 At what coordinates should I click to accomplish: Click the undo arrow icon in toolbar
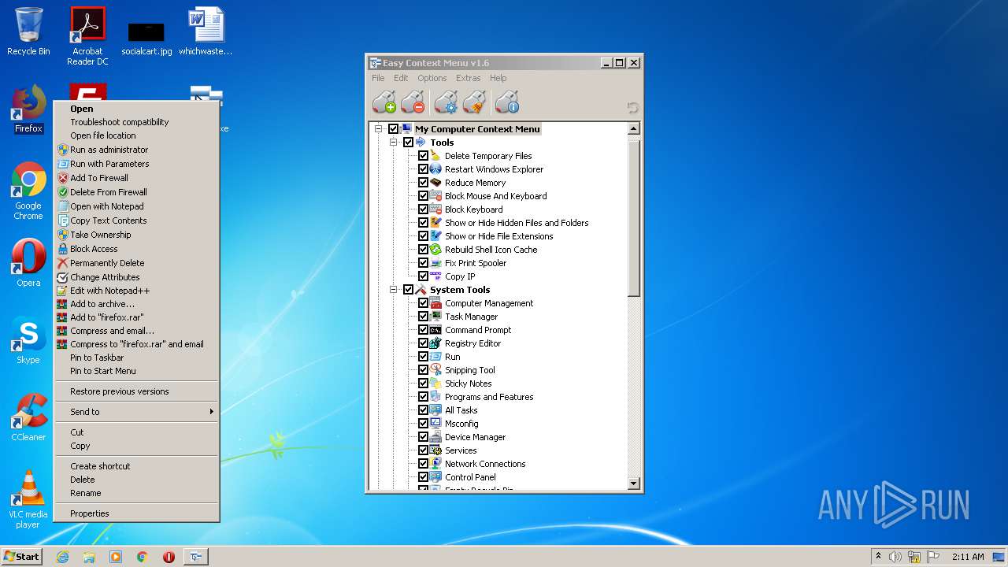(632, 108)
